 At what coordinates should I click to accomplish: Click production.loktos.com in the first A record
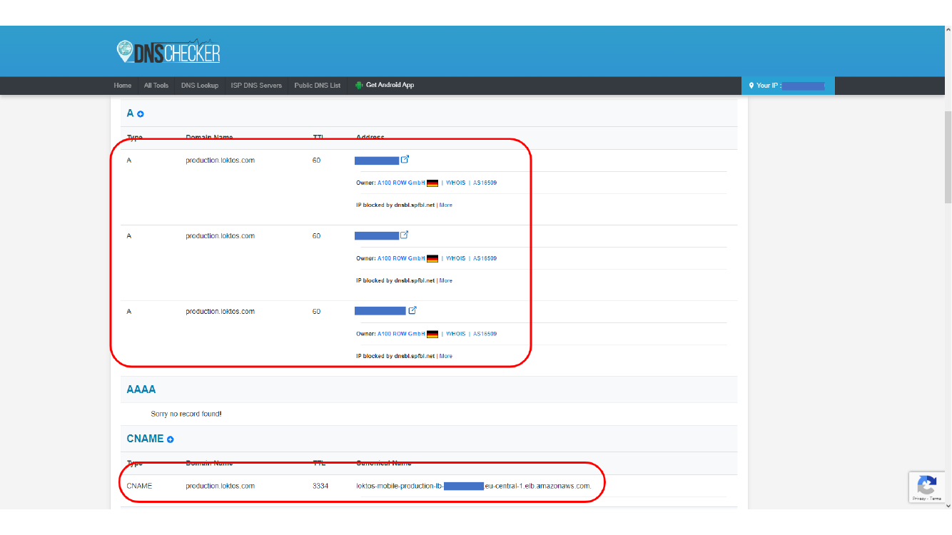221,160
